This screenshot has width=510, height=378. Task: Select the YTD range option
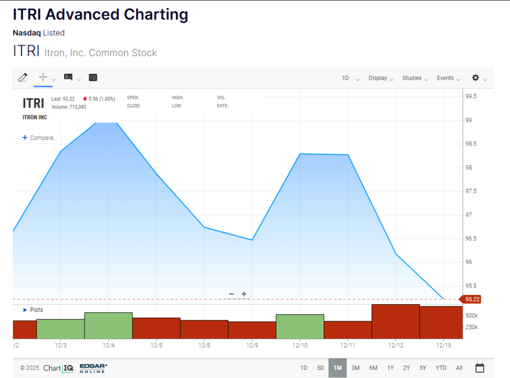click(x=441, y=368)
